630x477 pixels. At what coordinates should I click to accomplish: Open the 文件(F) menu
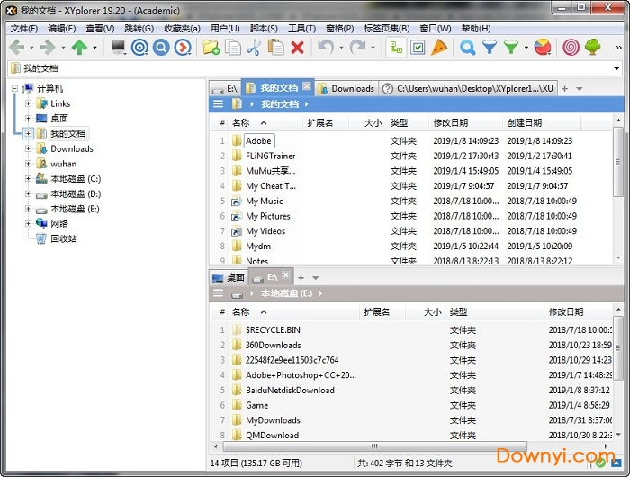click(x=23, y=29)
